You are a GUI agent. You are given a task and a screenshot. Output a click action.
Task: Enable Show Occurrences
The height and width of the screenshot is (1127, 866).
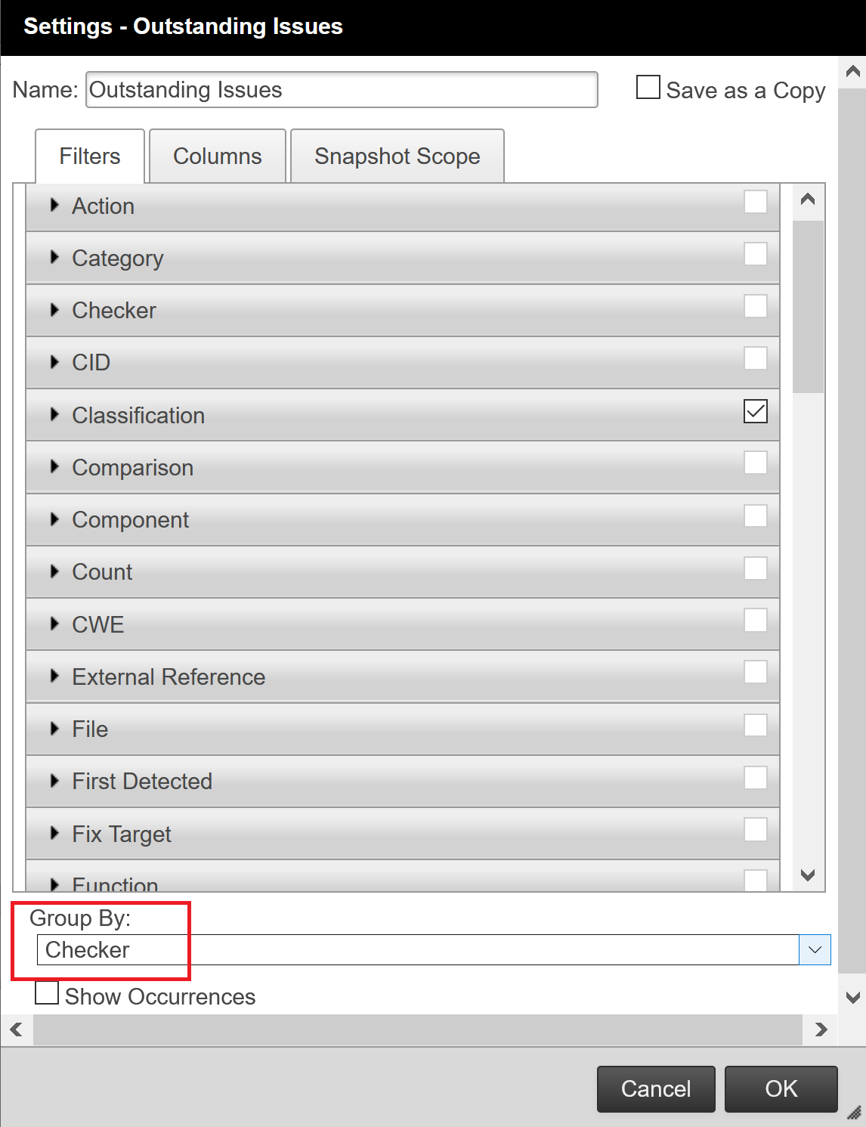tap(46, 992)
